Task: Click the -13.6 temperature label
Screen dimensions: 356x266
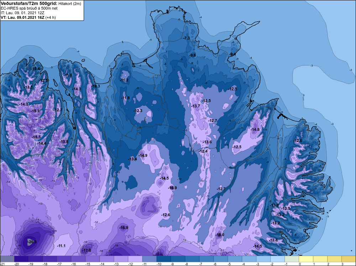Action: click(207, 142)
